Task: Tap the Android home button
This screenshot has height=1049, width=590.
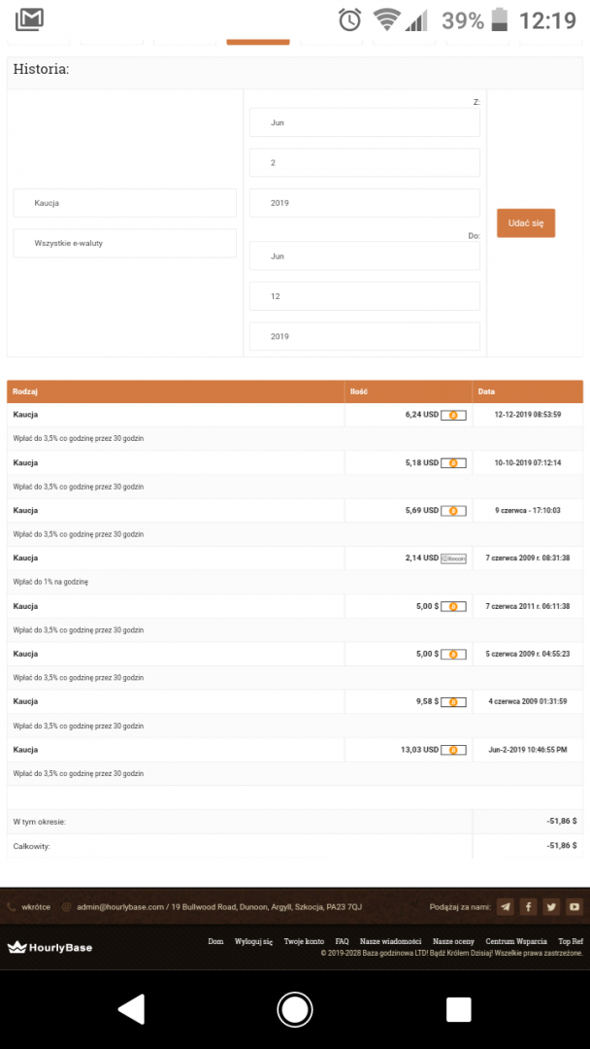Action: [x=294, y=1010]
